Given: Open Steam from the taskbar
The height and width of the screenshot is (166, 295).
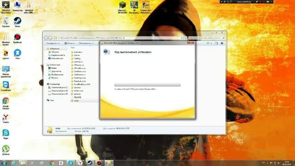Looking at the screenshot, I should tap(90, 163).
